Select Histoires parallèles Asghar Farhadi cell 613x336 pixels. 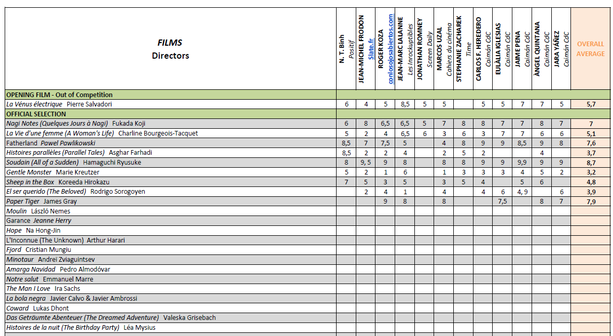point(171,153)
